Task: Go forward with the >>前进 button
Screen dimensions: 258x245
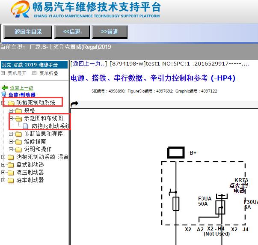Action: 110,32
